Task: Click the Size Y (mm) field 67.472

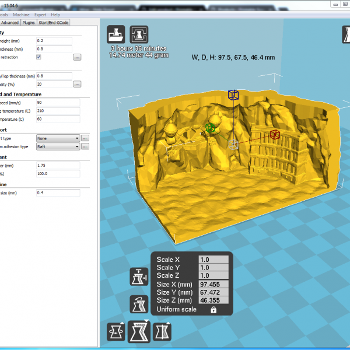Action: [x=213, y=292]
